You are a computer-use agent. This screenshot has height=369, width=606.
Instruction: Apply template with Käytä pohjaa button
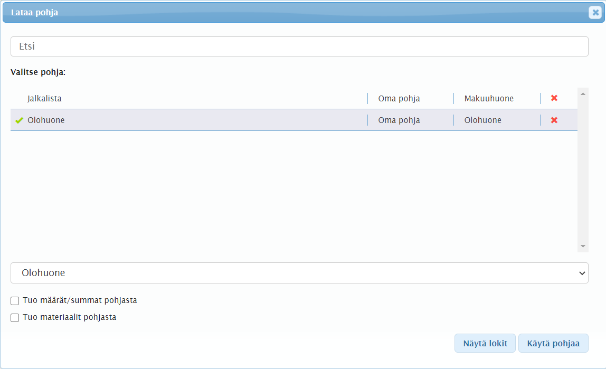[x=553, y=343]
